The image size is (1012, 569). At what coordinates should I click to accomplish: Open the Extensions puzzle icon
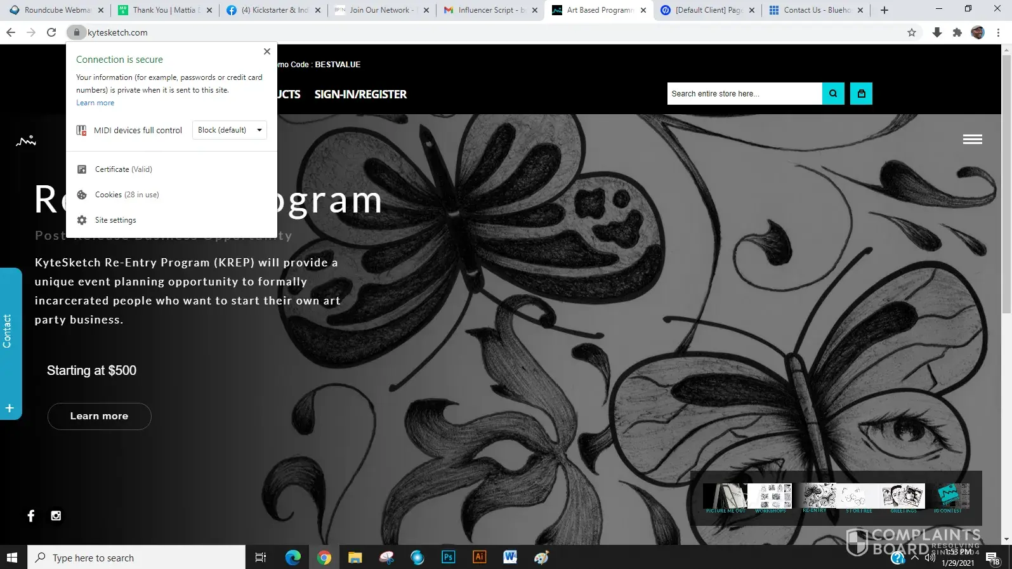coord(957,32)
